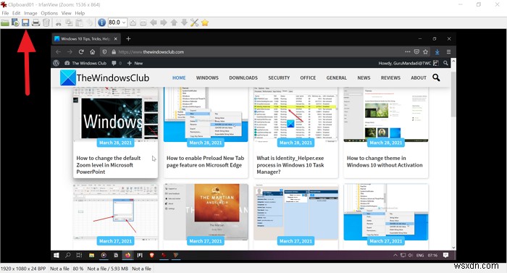
Task: Click GENERAL in the site navigation
Action: [336, 77]
